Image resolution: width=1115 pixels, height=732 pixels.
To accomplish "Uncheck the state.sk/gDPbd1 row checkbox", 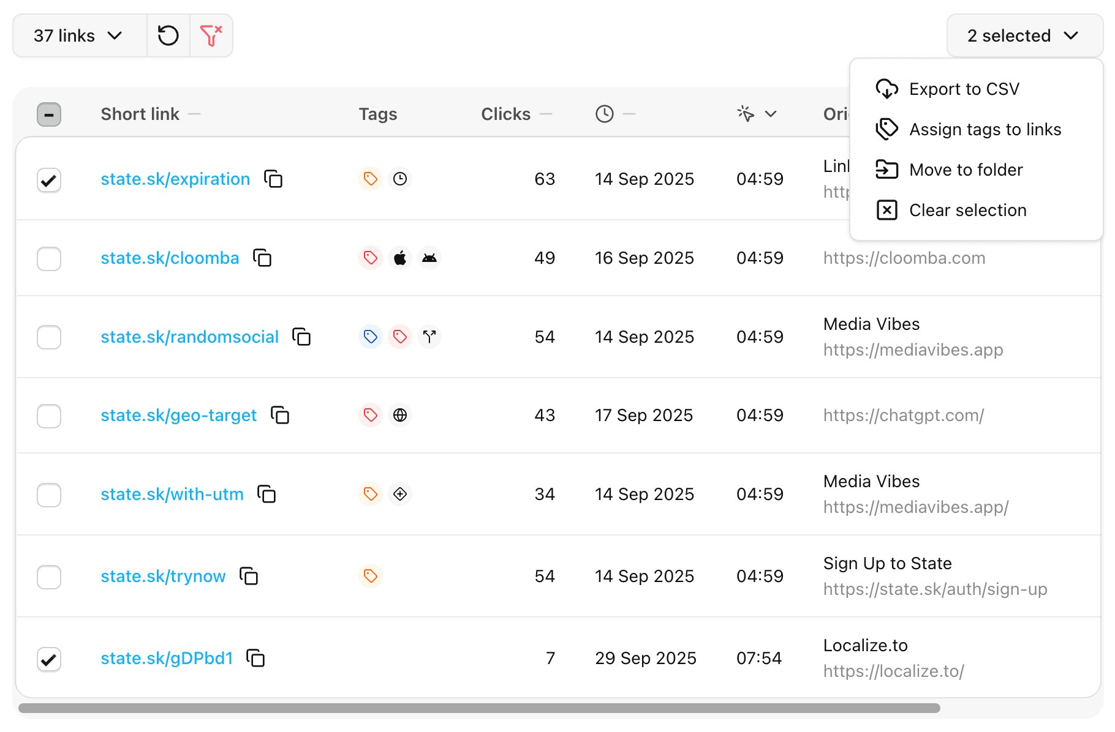I will [x=48, y=659].
